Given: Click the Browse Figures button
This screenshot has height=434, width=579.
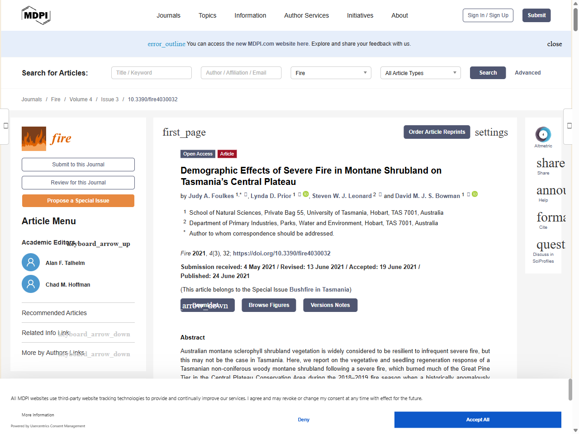Looking at the screenshot, I should (x=269, y=305).
